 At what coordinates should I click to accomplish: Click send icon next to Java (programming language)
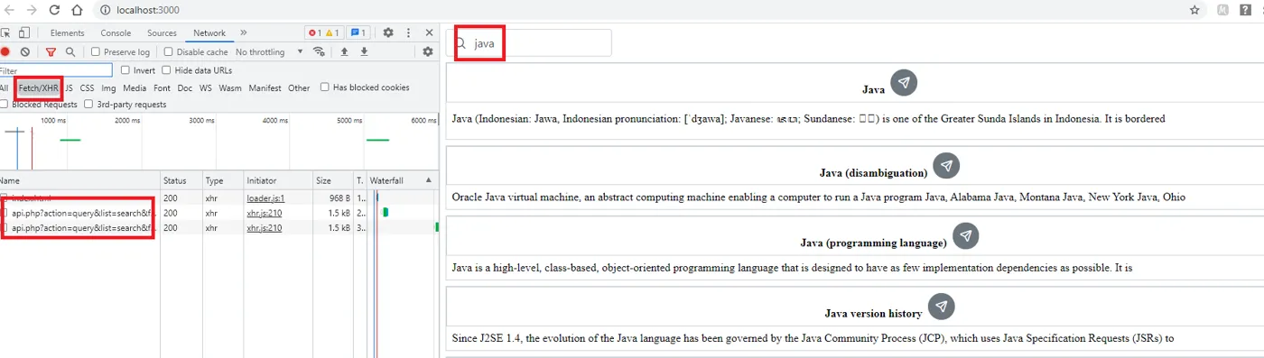pyautogui.click(x=965, y=235)
